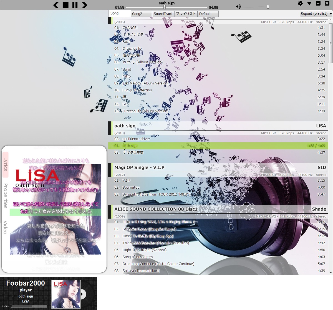Show the Properties side panel tab
333x310 pixels.
click(x=5, y=196)
